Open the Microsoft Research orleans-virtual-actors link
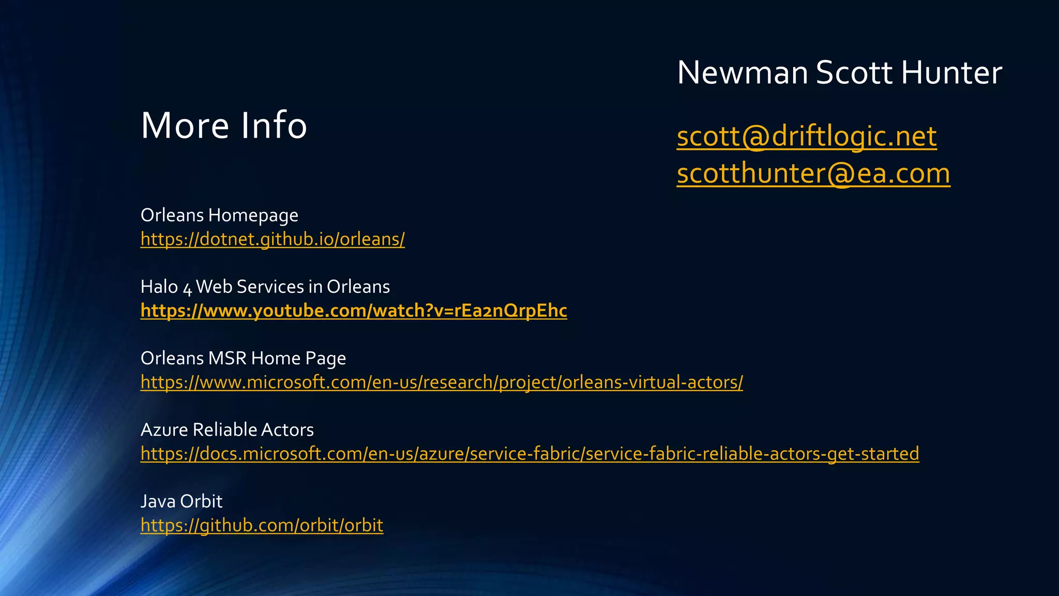This screenshot has height=596, width=1059. coord(442,382)
